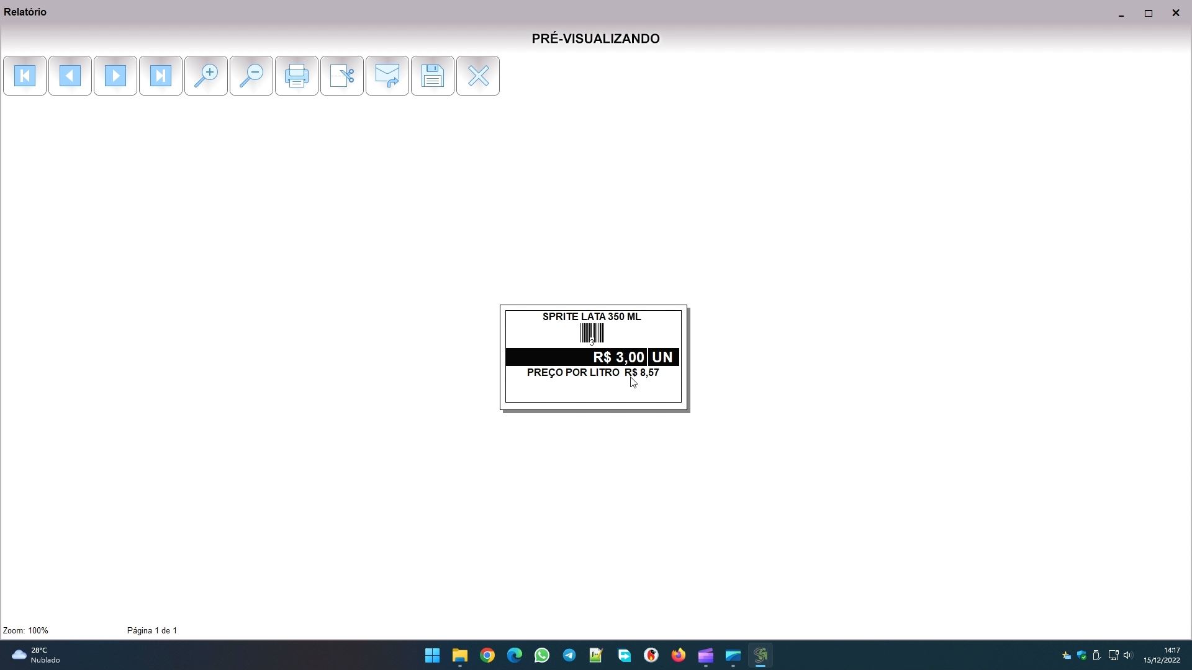Click the PREÇO POR LITRO R$ 8,57 text
Screen dimensions: 1192x670
593,372
